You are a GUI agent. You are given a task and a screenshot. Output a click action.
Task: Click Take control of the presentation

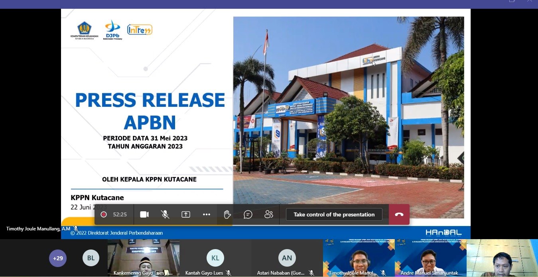(x=334, y=214)
